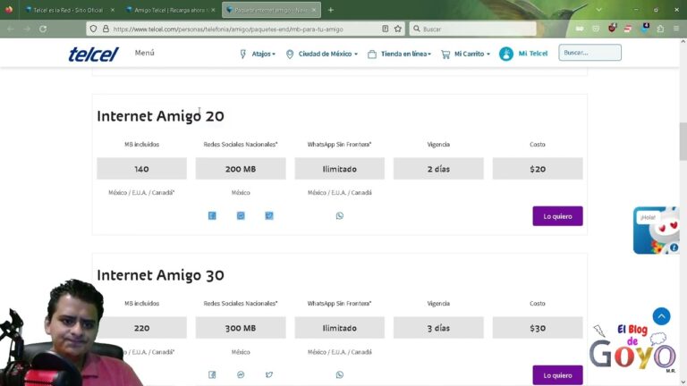
Task: Click the Firefox logo icon at top-left
Action: (9, 10)
